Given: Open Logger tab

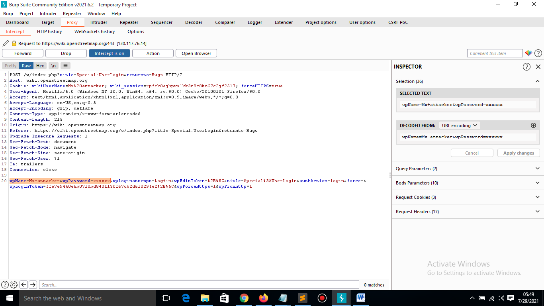Looking at the screenshot, I should click(x=255, y=22).
